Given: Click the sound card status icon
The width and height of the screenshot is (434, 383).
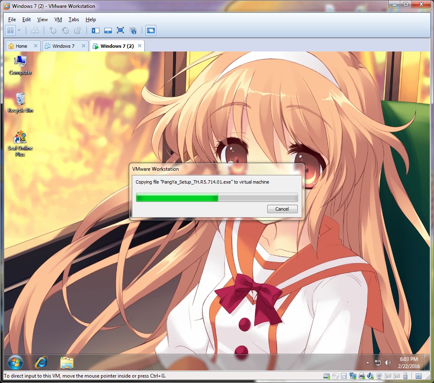Looking at the screenshot, I should 370,376.
